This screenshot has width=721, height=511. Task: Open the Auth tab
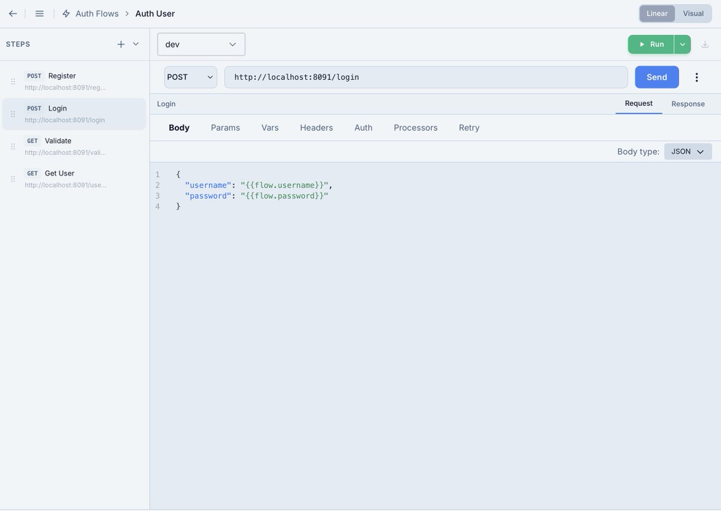click(364, 127)
